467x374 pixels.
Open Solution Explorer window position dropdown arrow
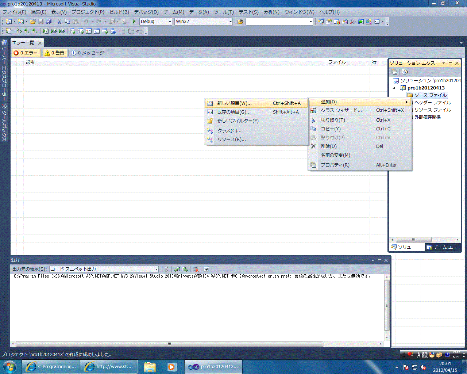click(x=444, y=63)
